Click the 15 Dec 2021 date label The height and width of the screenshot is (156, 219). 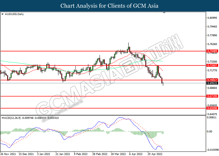click(x=26, y=154)
